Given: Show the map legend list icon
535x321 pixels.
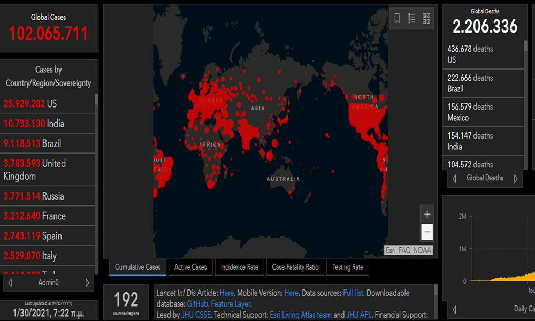Looking at the screenshot, I should 411,19.
